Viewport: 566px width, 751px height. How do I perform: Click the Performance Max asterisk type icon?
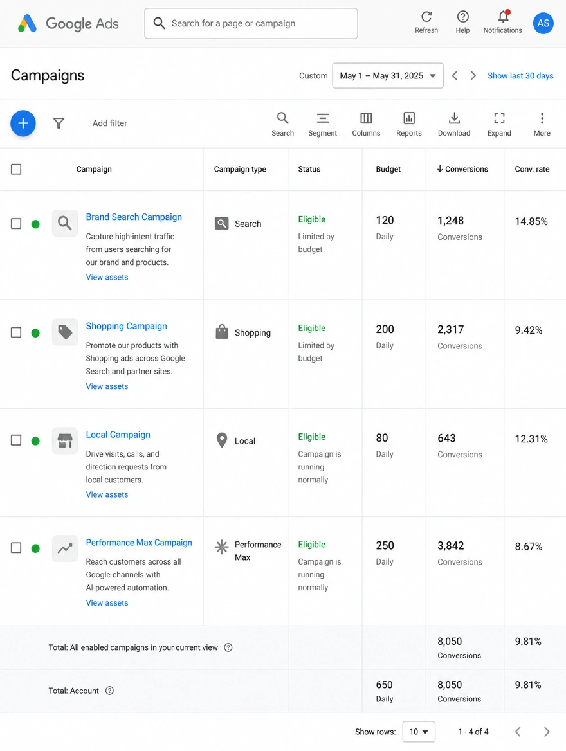(x=221, y=547)
